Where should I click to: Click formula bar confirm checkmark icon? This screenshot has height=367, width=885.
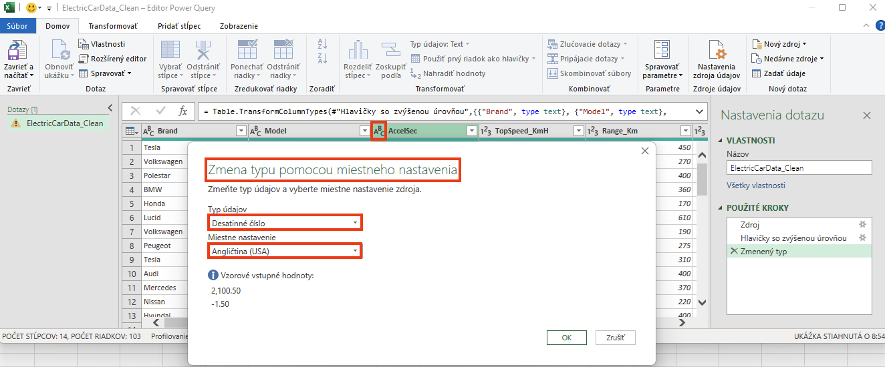tap(160, 111)
